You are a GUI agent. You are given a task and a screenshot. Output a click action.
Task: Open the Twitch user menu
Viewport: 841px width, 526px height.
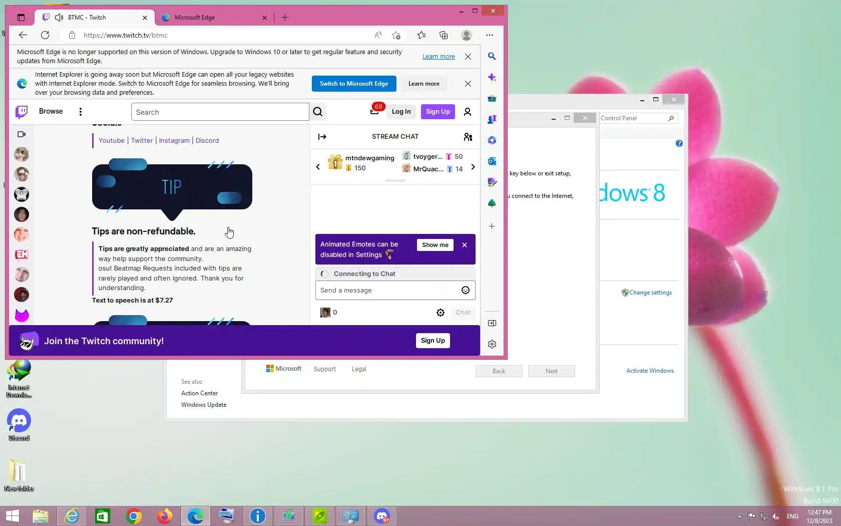(468, 112)
